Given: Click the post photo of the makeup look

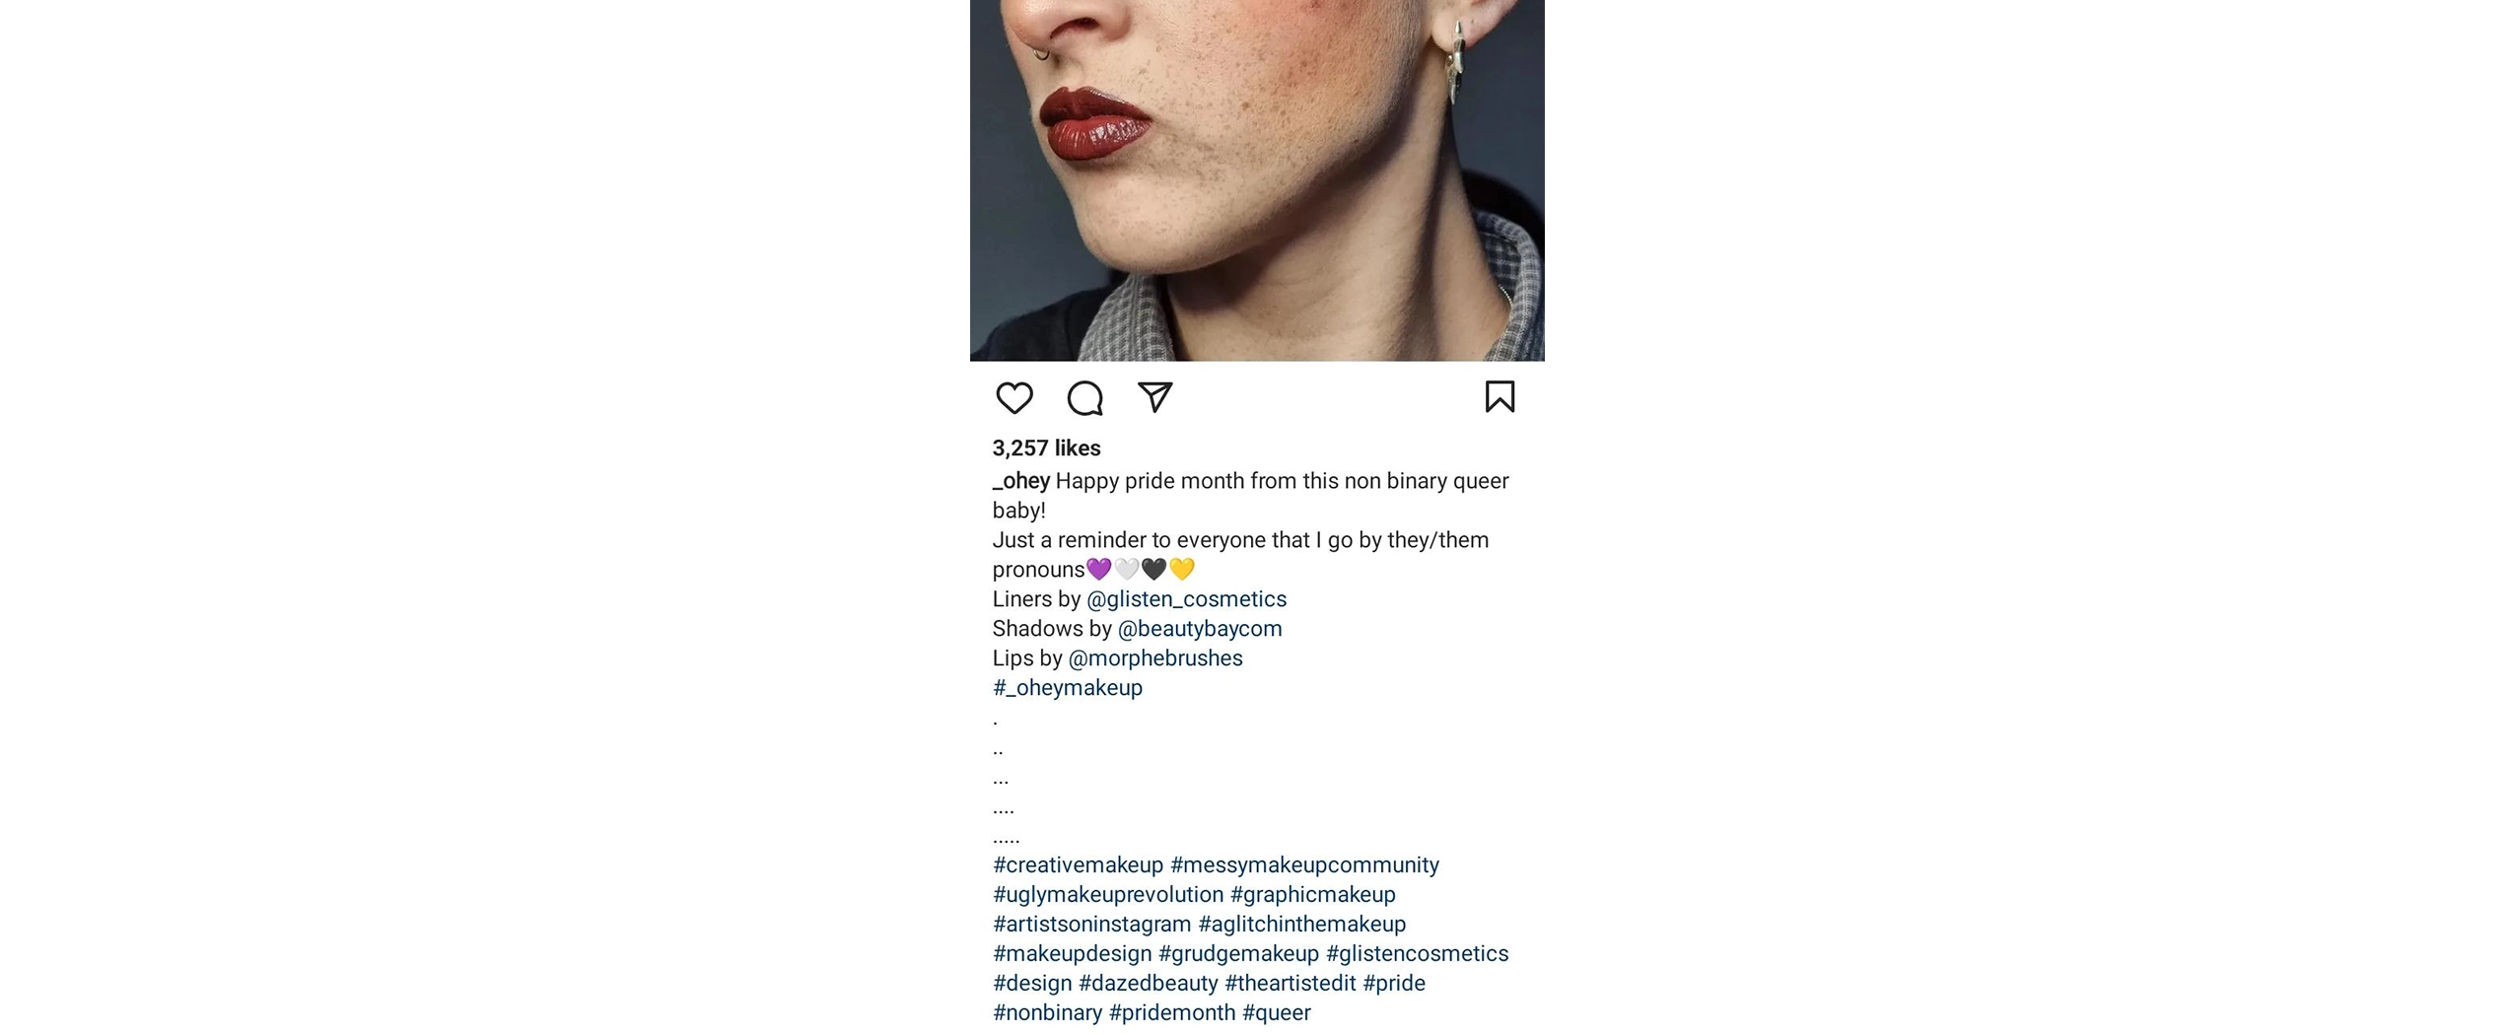Looking at the screenshot, I should point(1256,177).
